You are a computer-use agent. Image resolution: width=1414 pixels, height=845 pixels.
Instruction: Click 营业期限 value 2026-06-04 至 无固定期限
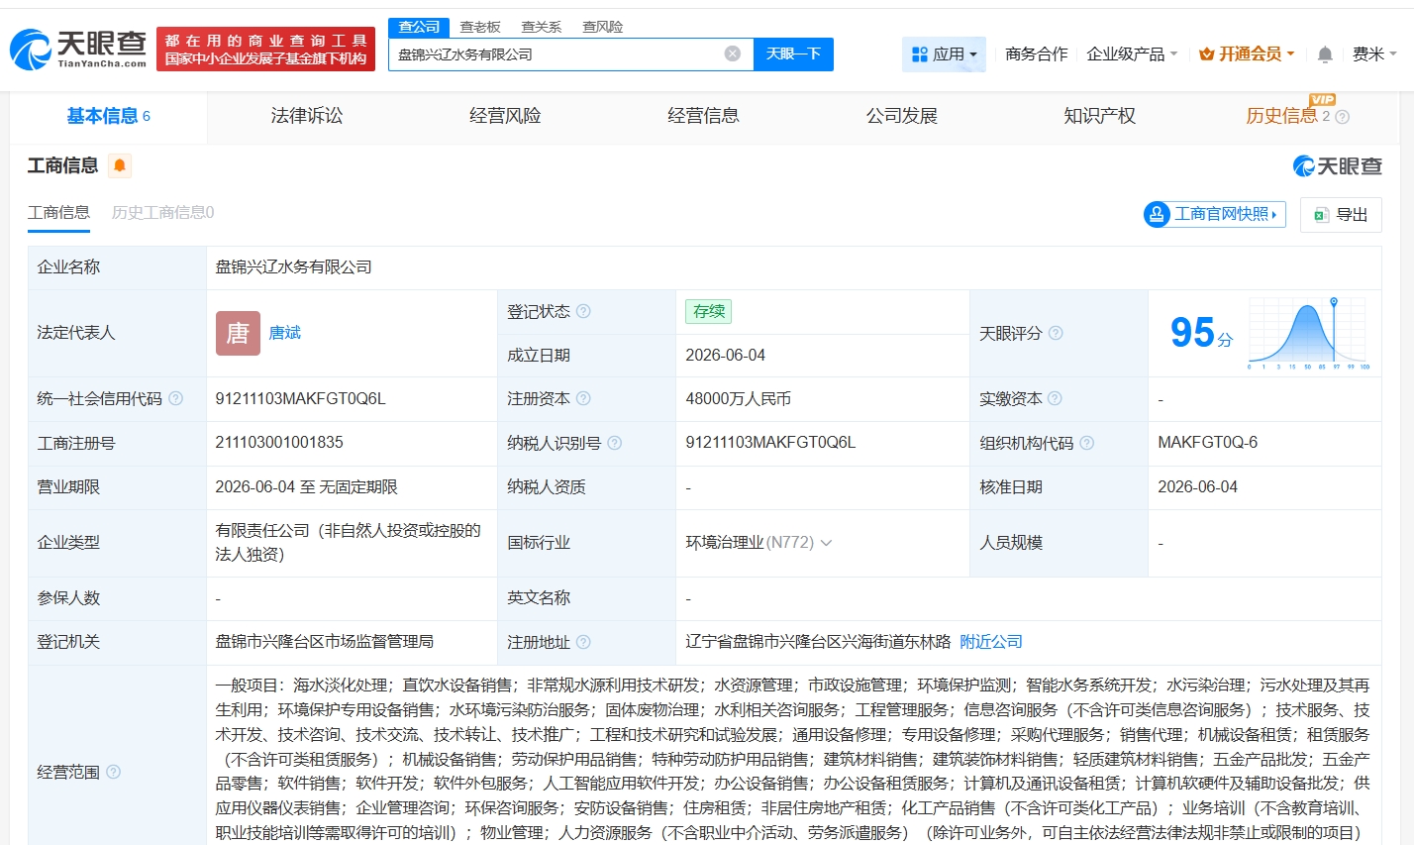[306, 487]
